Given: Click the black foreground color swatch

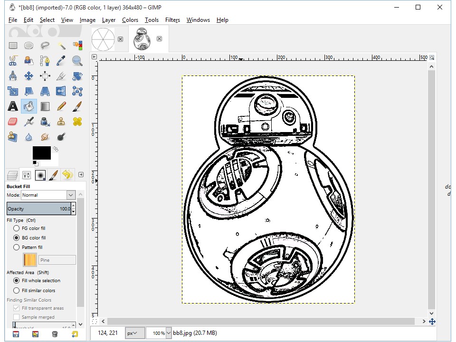Looking at the screenshot, I should click(x=41, y=152).
